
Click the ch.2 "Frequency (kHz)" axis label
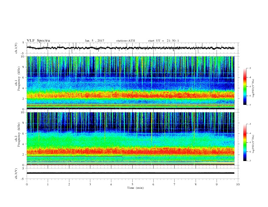(x=19, y=135)
